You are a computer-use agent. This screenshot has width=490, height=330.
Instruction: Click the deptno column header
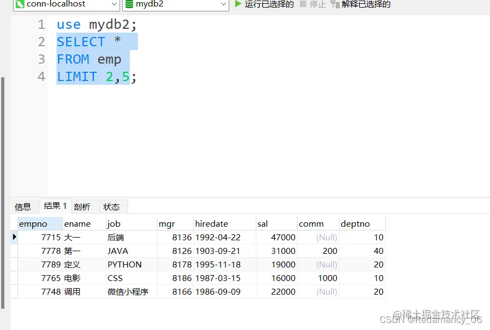point(362,223)
